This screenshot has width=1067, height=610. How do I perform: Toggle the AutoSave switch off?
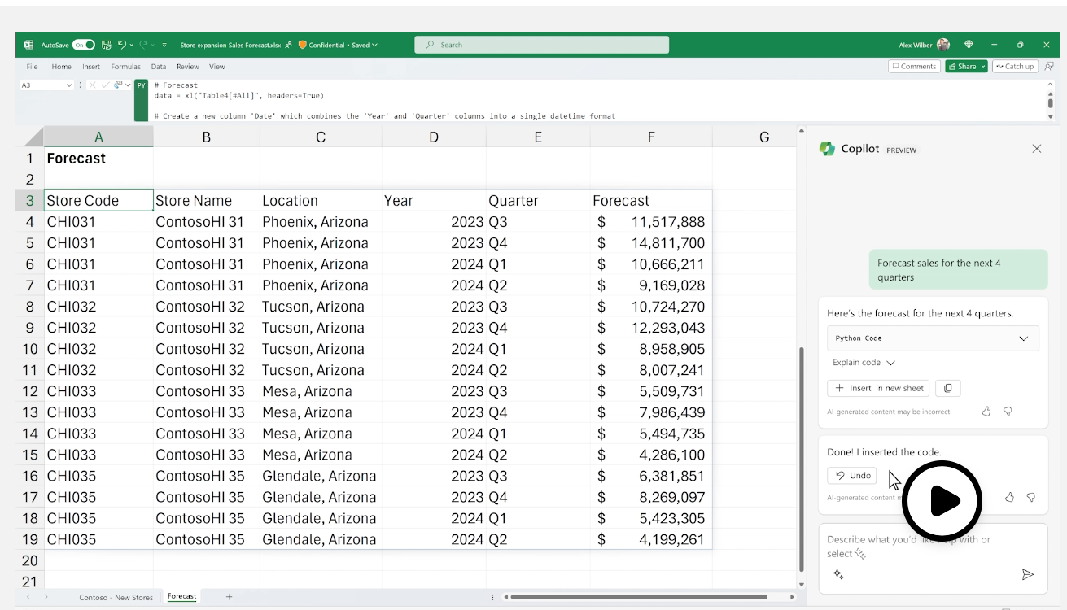pyautogui.click(x=84, y=45)
